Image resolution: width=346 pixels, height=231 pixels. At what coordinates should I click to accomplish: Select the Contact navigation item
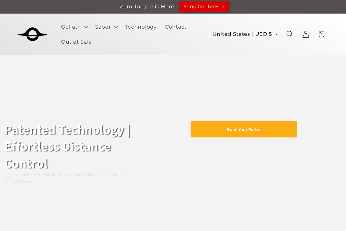(176, 27)
